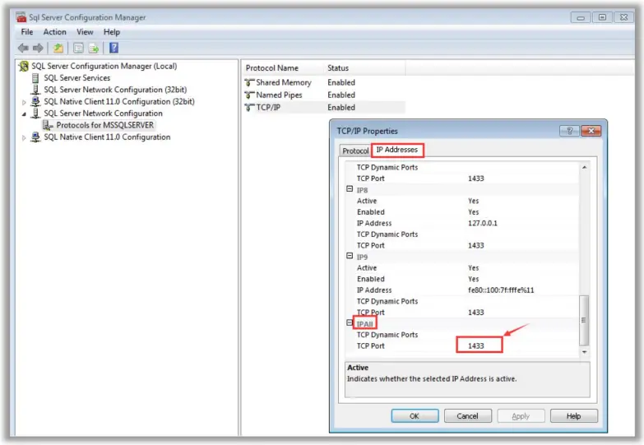Click the IP8 TCP Dynamic Ports row
644x445 pixels.
[x=462, y=234]
